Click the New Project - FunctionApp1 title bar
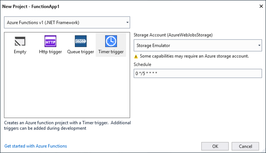Screen dimensions: 266x153 coord(110,7)
